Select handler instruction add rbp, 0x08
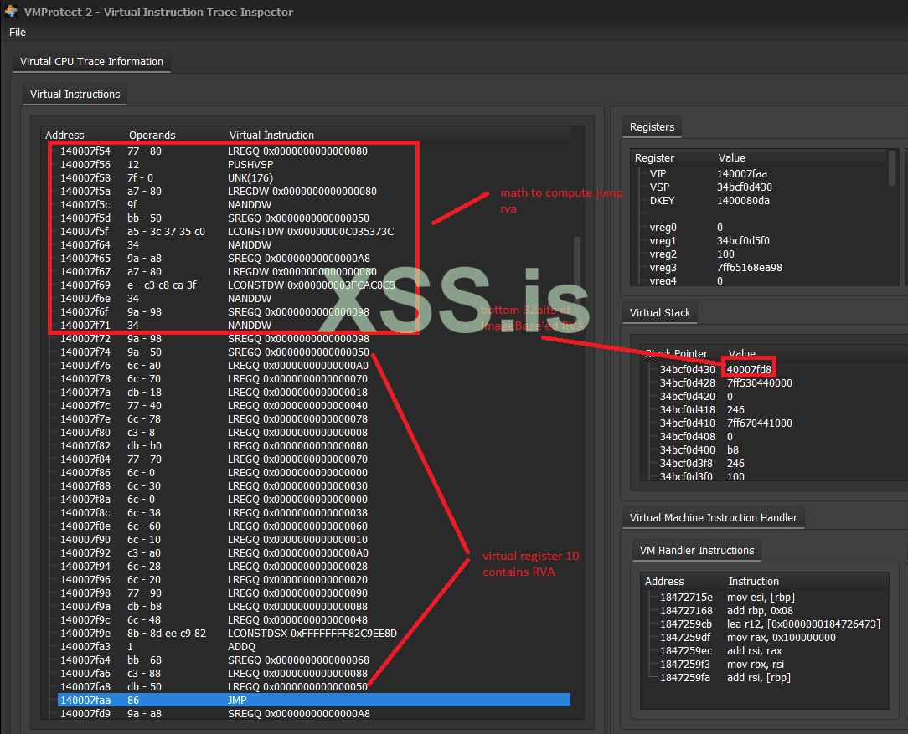The width and height of the screenshot is (908, 734). (x=773, y=611)
